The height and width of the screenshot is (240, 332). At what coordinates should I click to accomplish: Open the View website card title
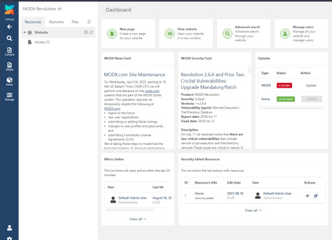tap(187, 29)
